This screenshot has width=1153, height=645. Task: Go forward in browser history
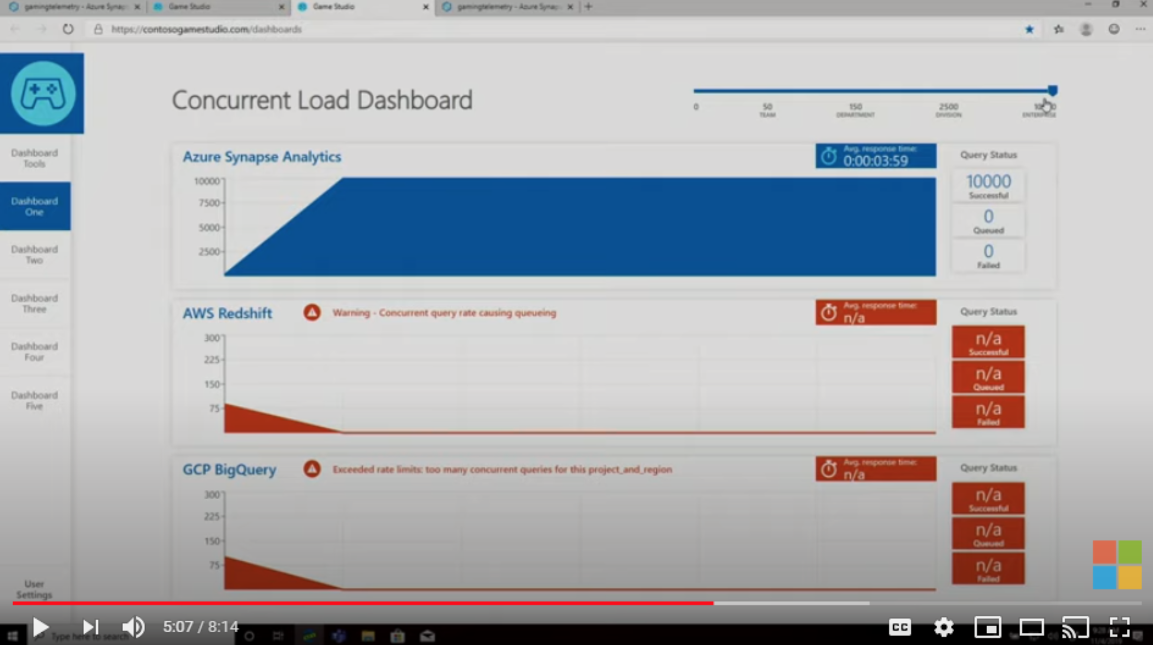(42, 29)
